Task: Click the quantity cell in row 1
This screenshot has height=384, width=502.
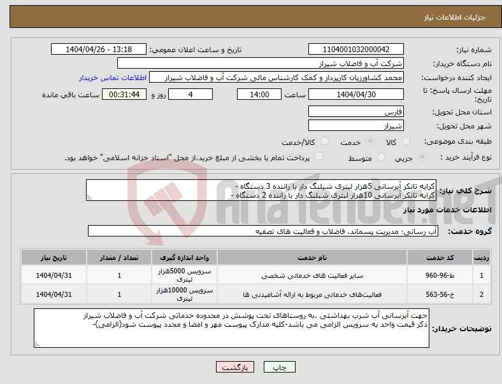Action: tap(119, 275)
